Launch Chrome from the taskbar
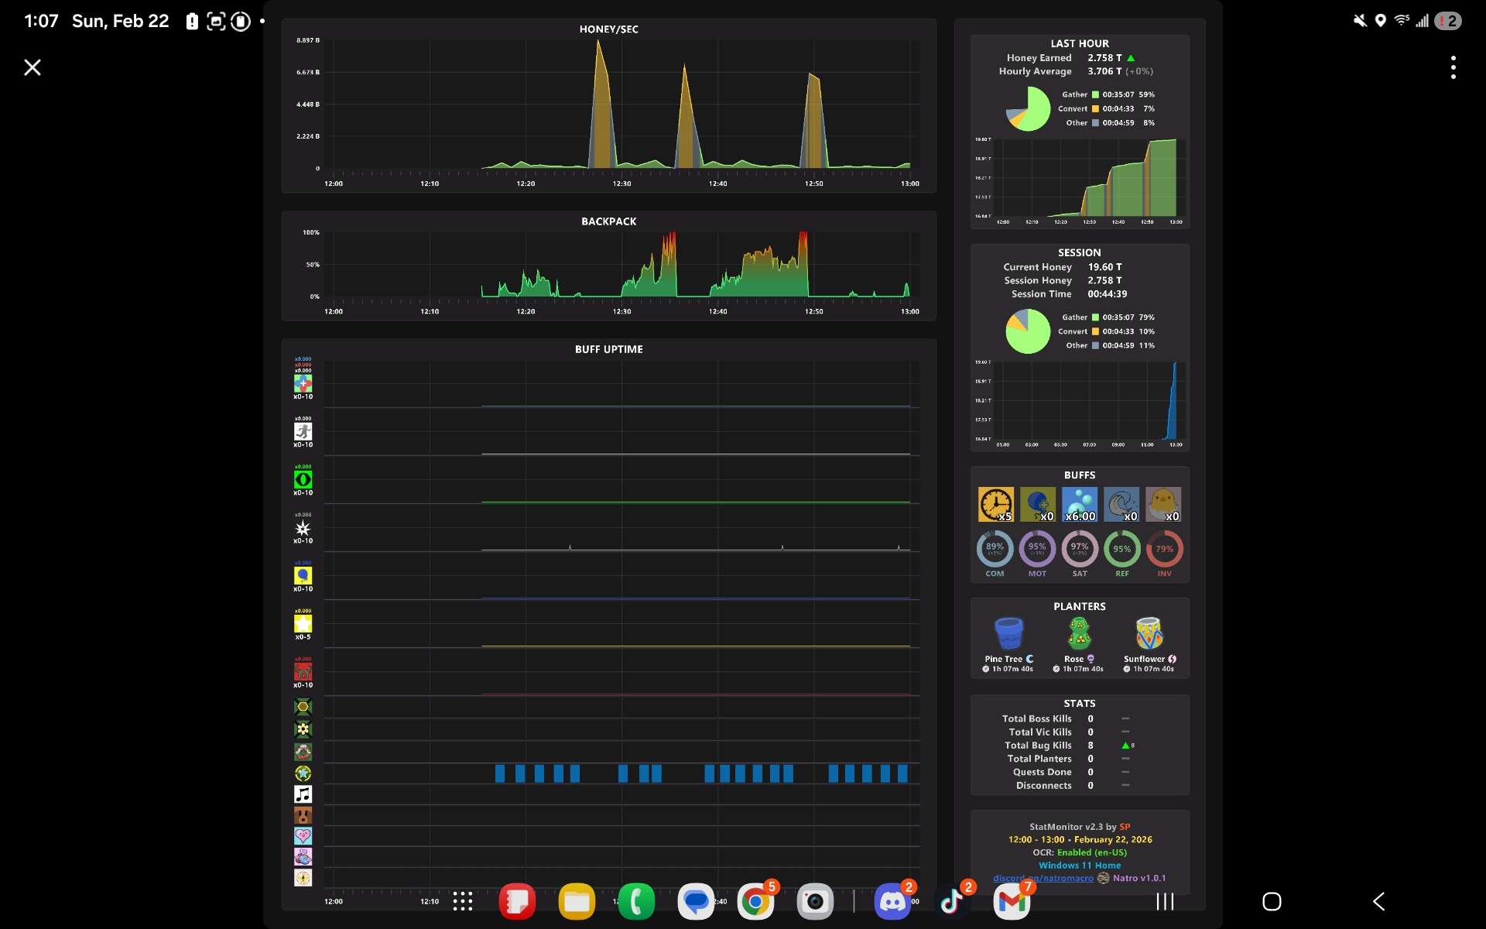 758,900
